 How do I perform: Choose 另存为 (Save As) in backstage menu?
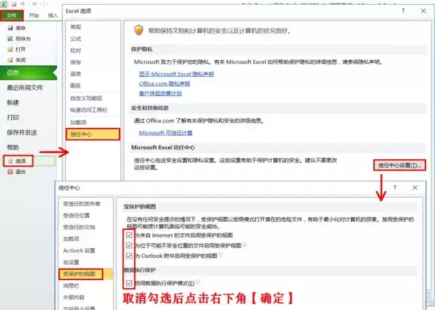pos(19,39)
